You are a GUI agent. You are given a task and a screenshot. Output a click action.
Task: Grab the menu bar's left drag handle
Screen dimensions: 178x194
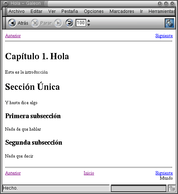coord(4,12)
